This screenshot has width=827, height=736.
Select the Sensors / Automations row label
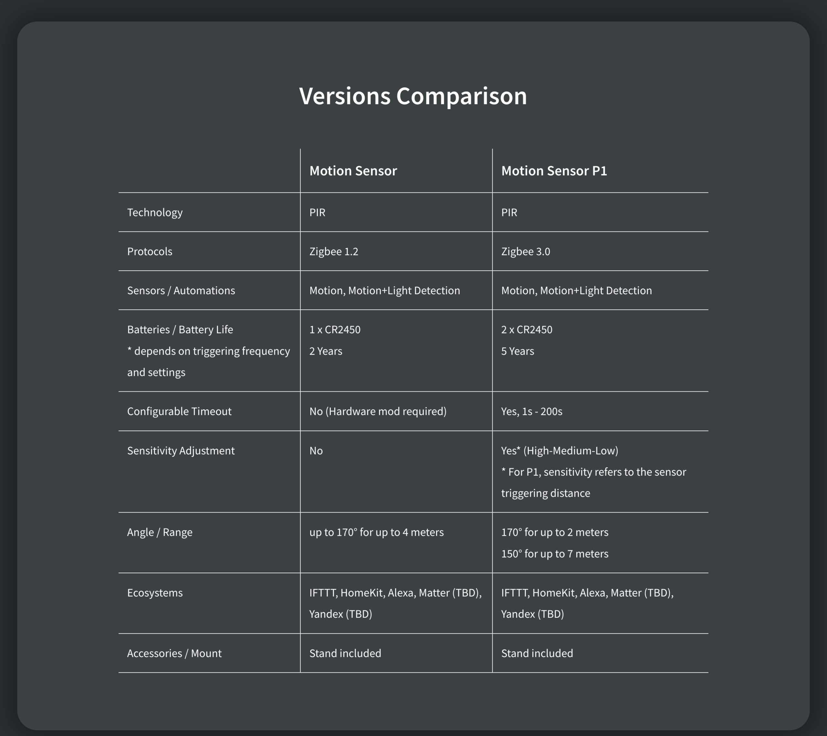coord(181,290)
